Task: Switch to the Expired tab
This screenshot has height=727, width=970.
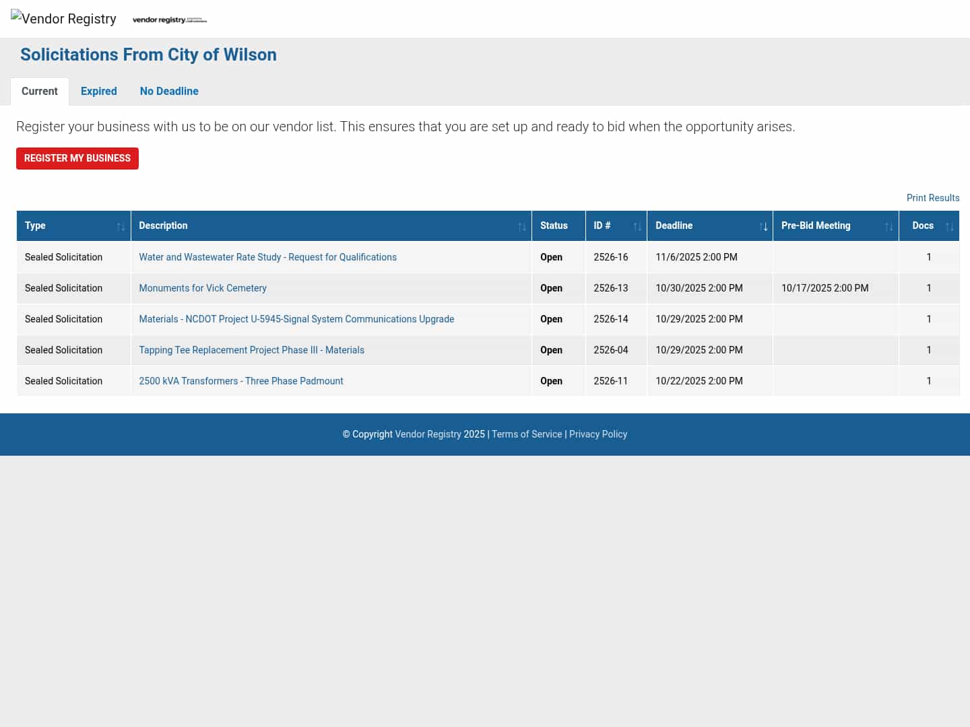Action: pyautogui.click(x=98, y=92)
